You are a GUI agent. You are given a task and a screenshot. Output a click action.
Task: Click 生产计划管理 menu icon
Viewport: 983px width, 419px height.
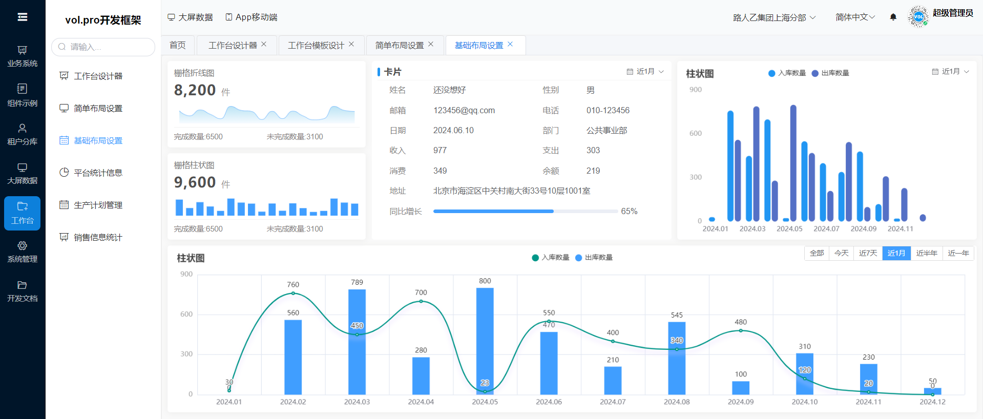[64, 205]
